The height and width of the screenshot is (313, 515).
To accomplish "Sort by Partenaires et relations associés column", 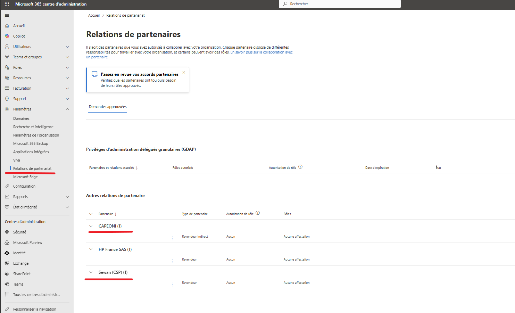I will coord(114,168).
